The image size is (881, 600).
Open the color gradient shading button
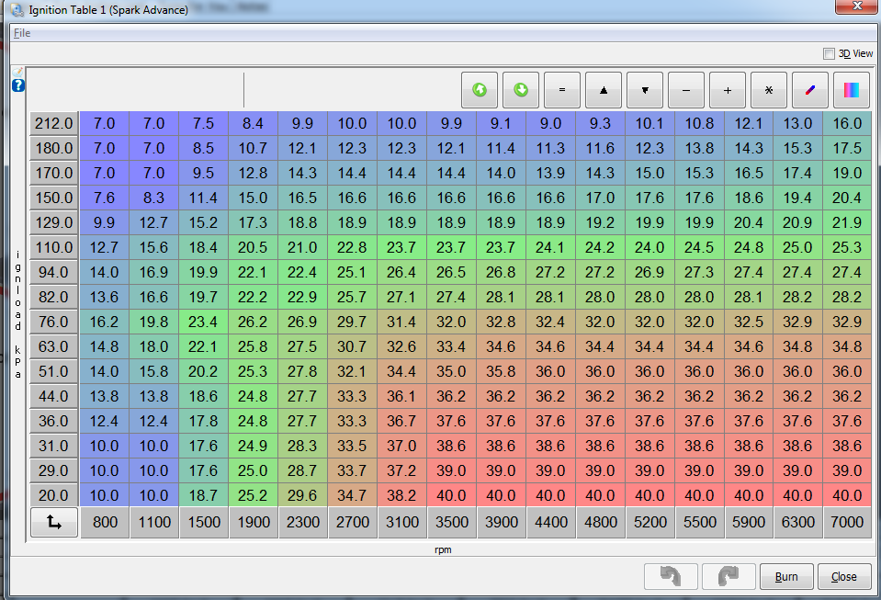point(852,91)
